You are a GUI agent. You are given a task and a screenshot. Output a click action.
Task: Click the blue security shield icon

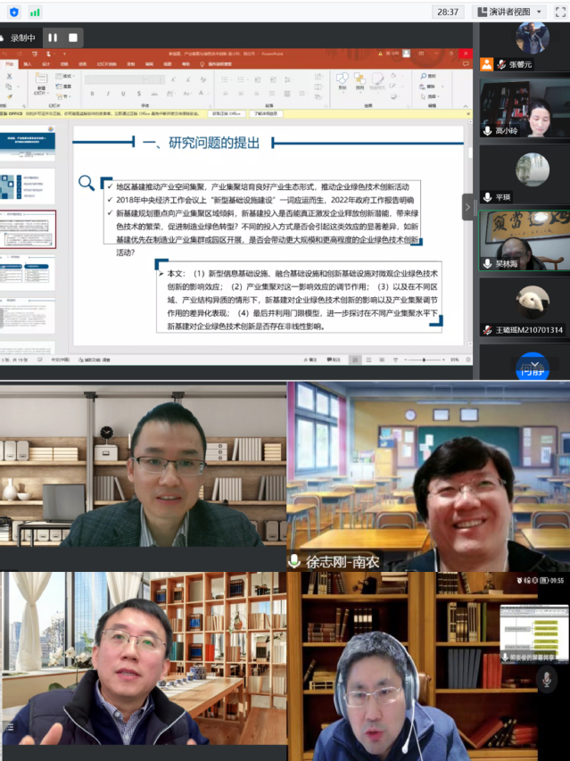pyautogui.click(x=13, y=12)
